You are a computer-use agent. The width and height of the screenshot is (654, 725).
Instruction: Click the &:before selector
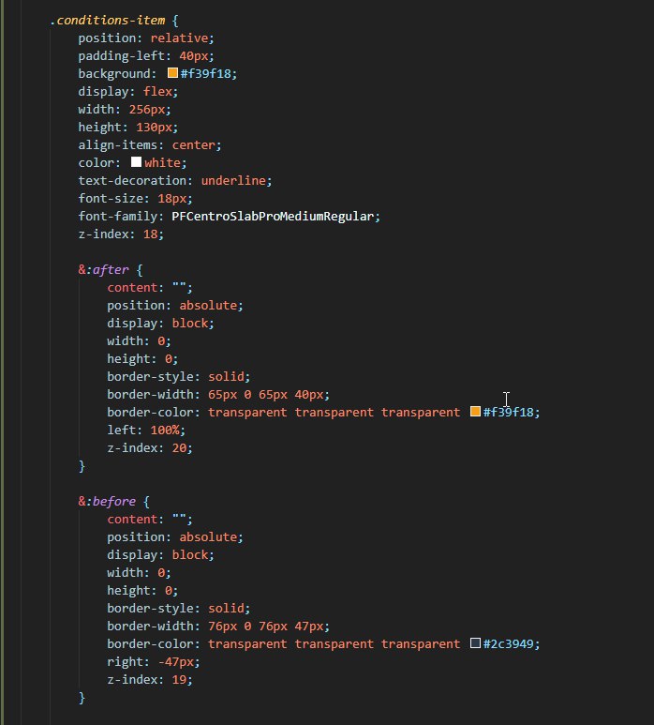(x=107, y=501)
